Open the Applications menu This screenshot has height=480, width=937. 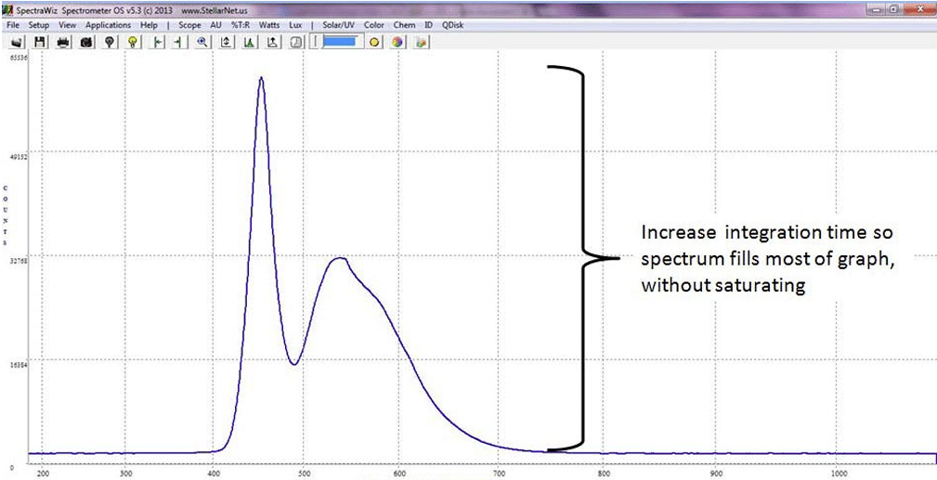[x=108, y=25]
